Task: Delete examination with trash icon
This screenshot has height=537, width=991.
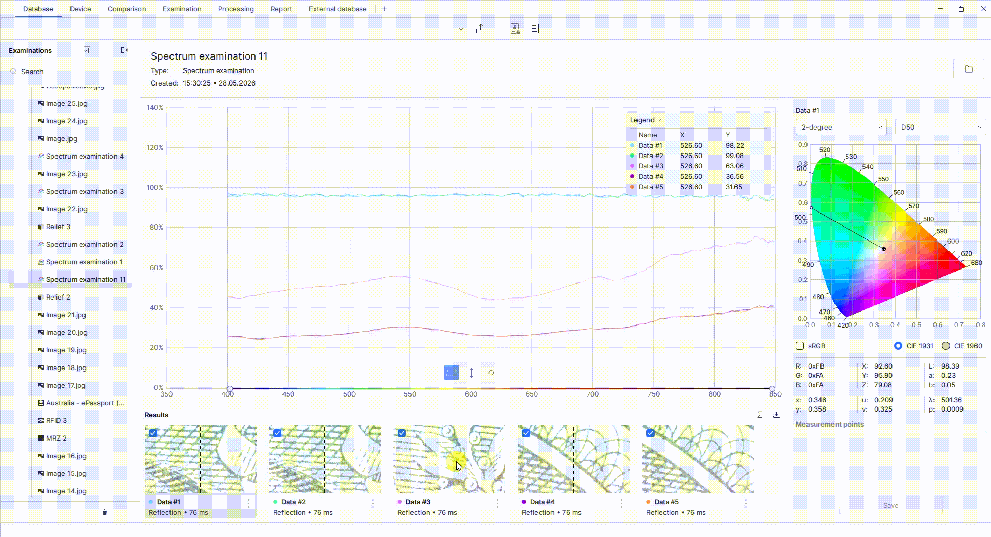Action: (105, 512)
